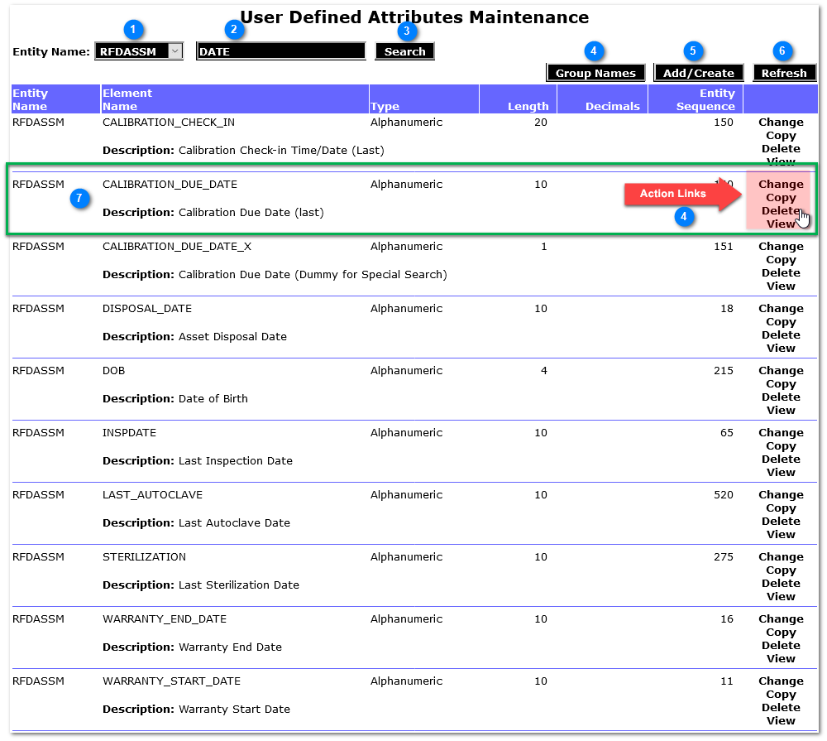This screenshot has height=741, width=827.
Task: View the DISPOSAL_DATE attribute
Action: pos(781,348)
